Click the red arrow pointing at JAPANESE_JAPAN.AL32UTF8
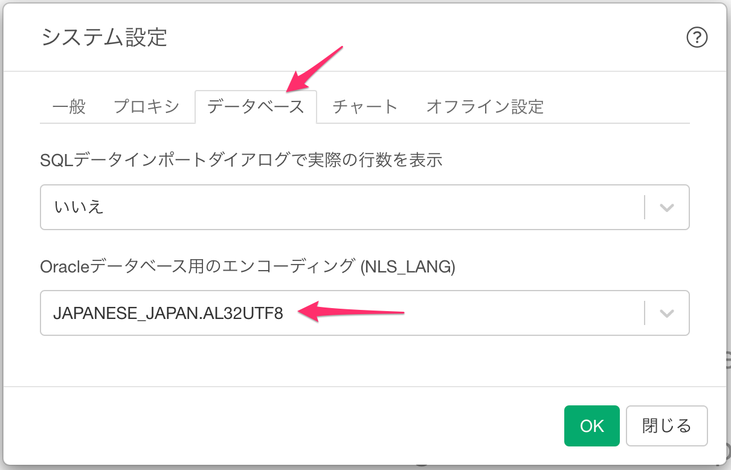This screenshot has width=731, height=470. coord(352,313)
